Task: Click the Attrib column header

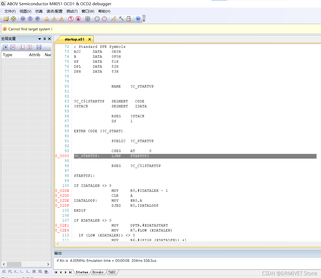Action: click(x=36, y=55)
